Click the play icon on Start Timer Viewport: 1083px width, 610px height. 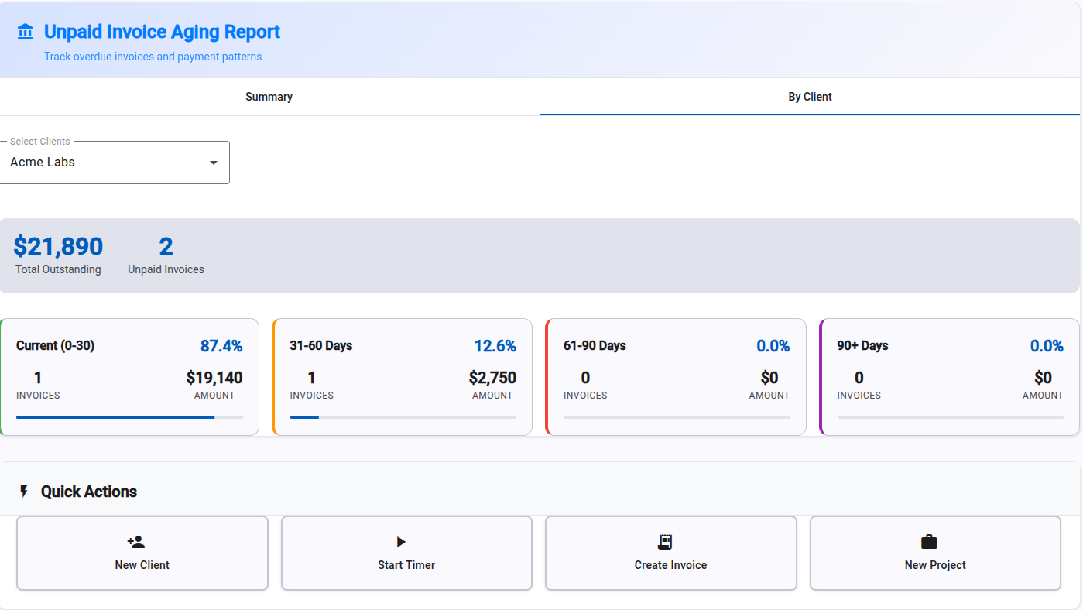tap(401, 542)
